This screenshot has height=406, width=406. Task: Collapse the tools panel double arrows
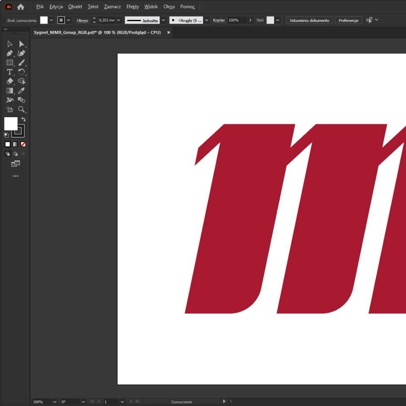coord(5,29)
